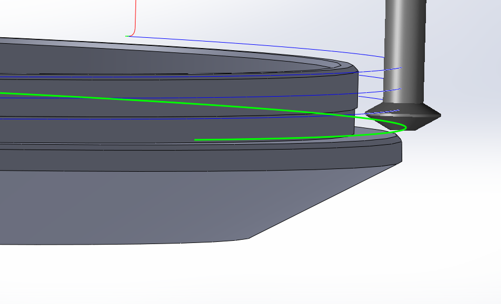Click the bottom curved edge of the part
The image size is (501, 304).
pos(135,243)
